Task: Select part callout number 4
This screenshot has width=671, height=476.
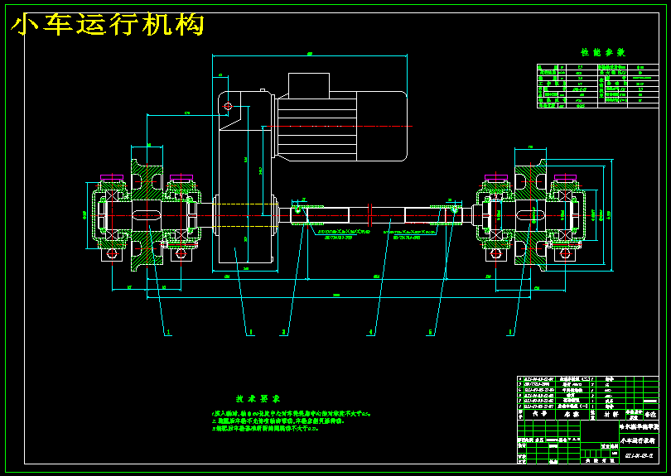Action: click(x=371, y=332)
